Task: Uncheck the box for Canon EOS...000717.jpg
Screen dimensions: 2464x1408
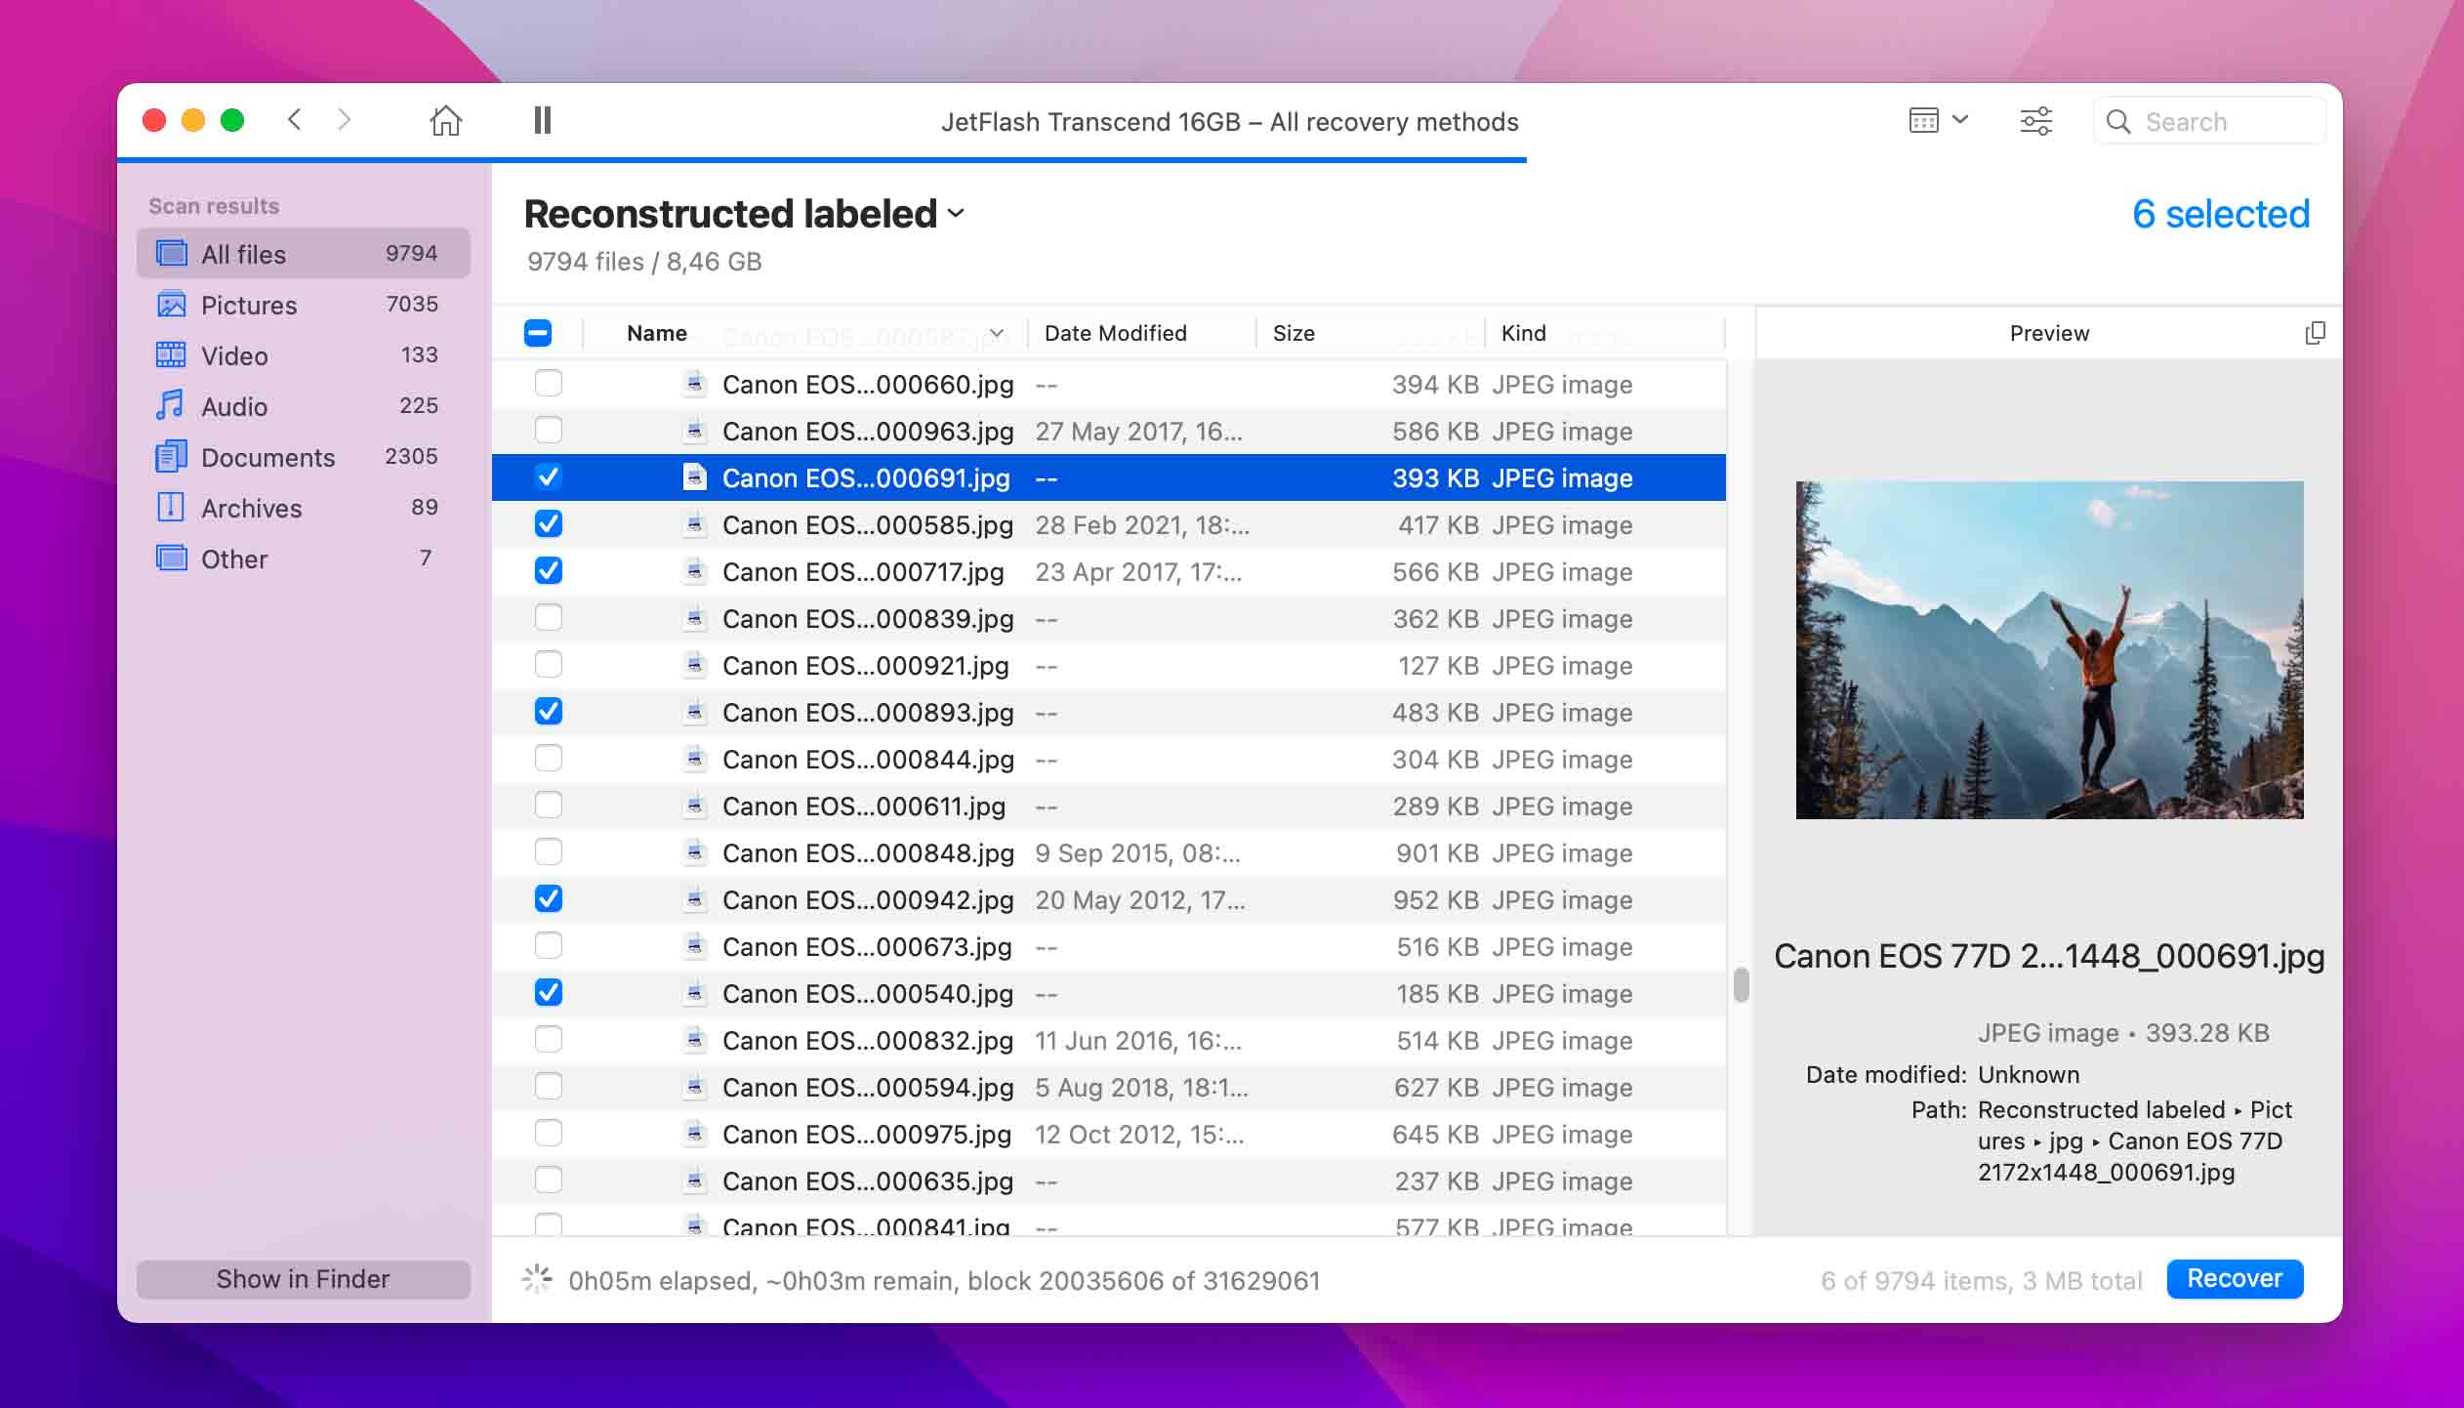Action: coord(549,571)
